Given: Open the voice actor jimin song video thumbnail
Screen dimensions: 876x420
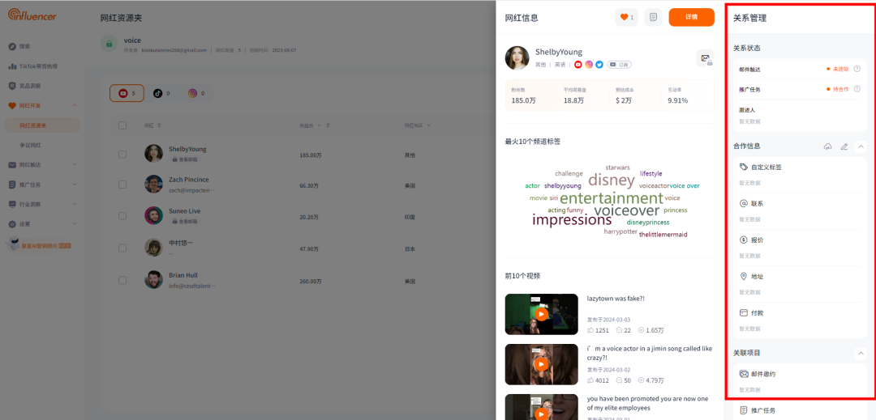Looking at the screenshot, I should (541, 364).
